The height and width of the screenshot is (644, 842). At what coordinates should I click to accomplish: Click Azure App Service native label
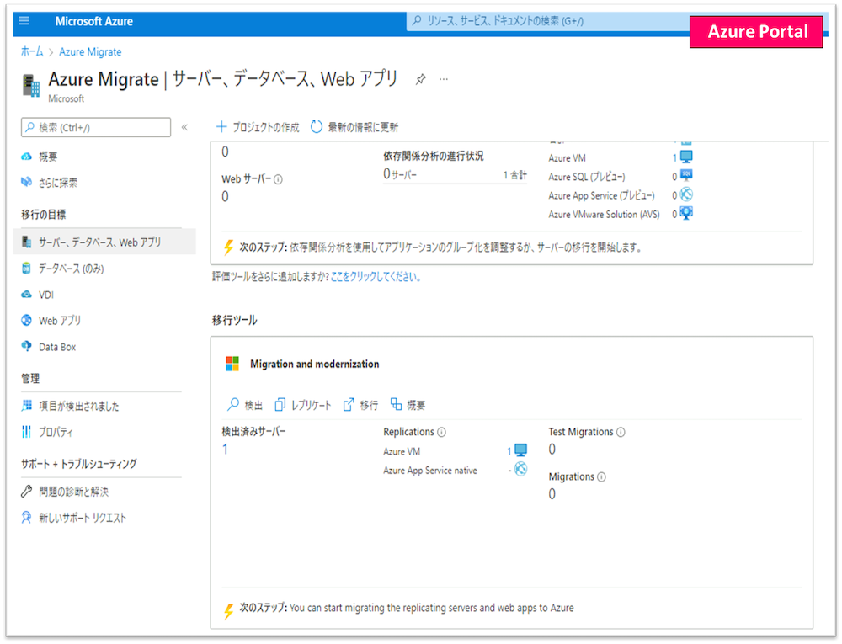[x=430, y=471]
